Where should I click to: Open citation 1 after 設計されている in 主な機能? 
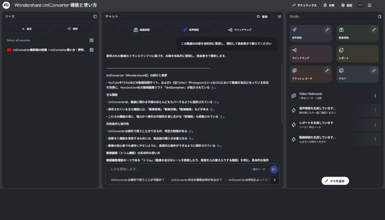pyautogui.click(x=216, y=102)
